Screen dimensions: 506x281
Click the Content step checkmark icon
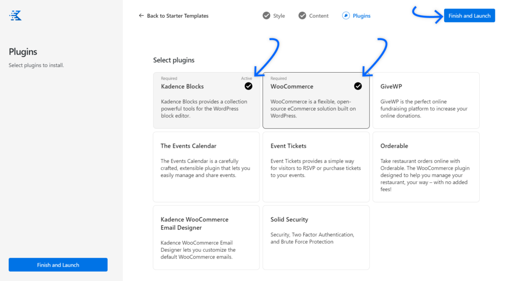click(x=302, y=15)
